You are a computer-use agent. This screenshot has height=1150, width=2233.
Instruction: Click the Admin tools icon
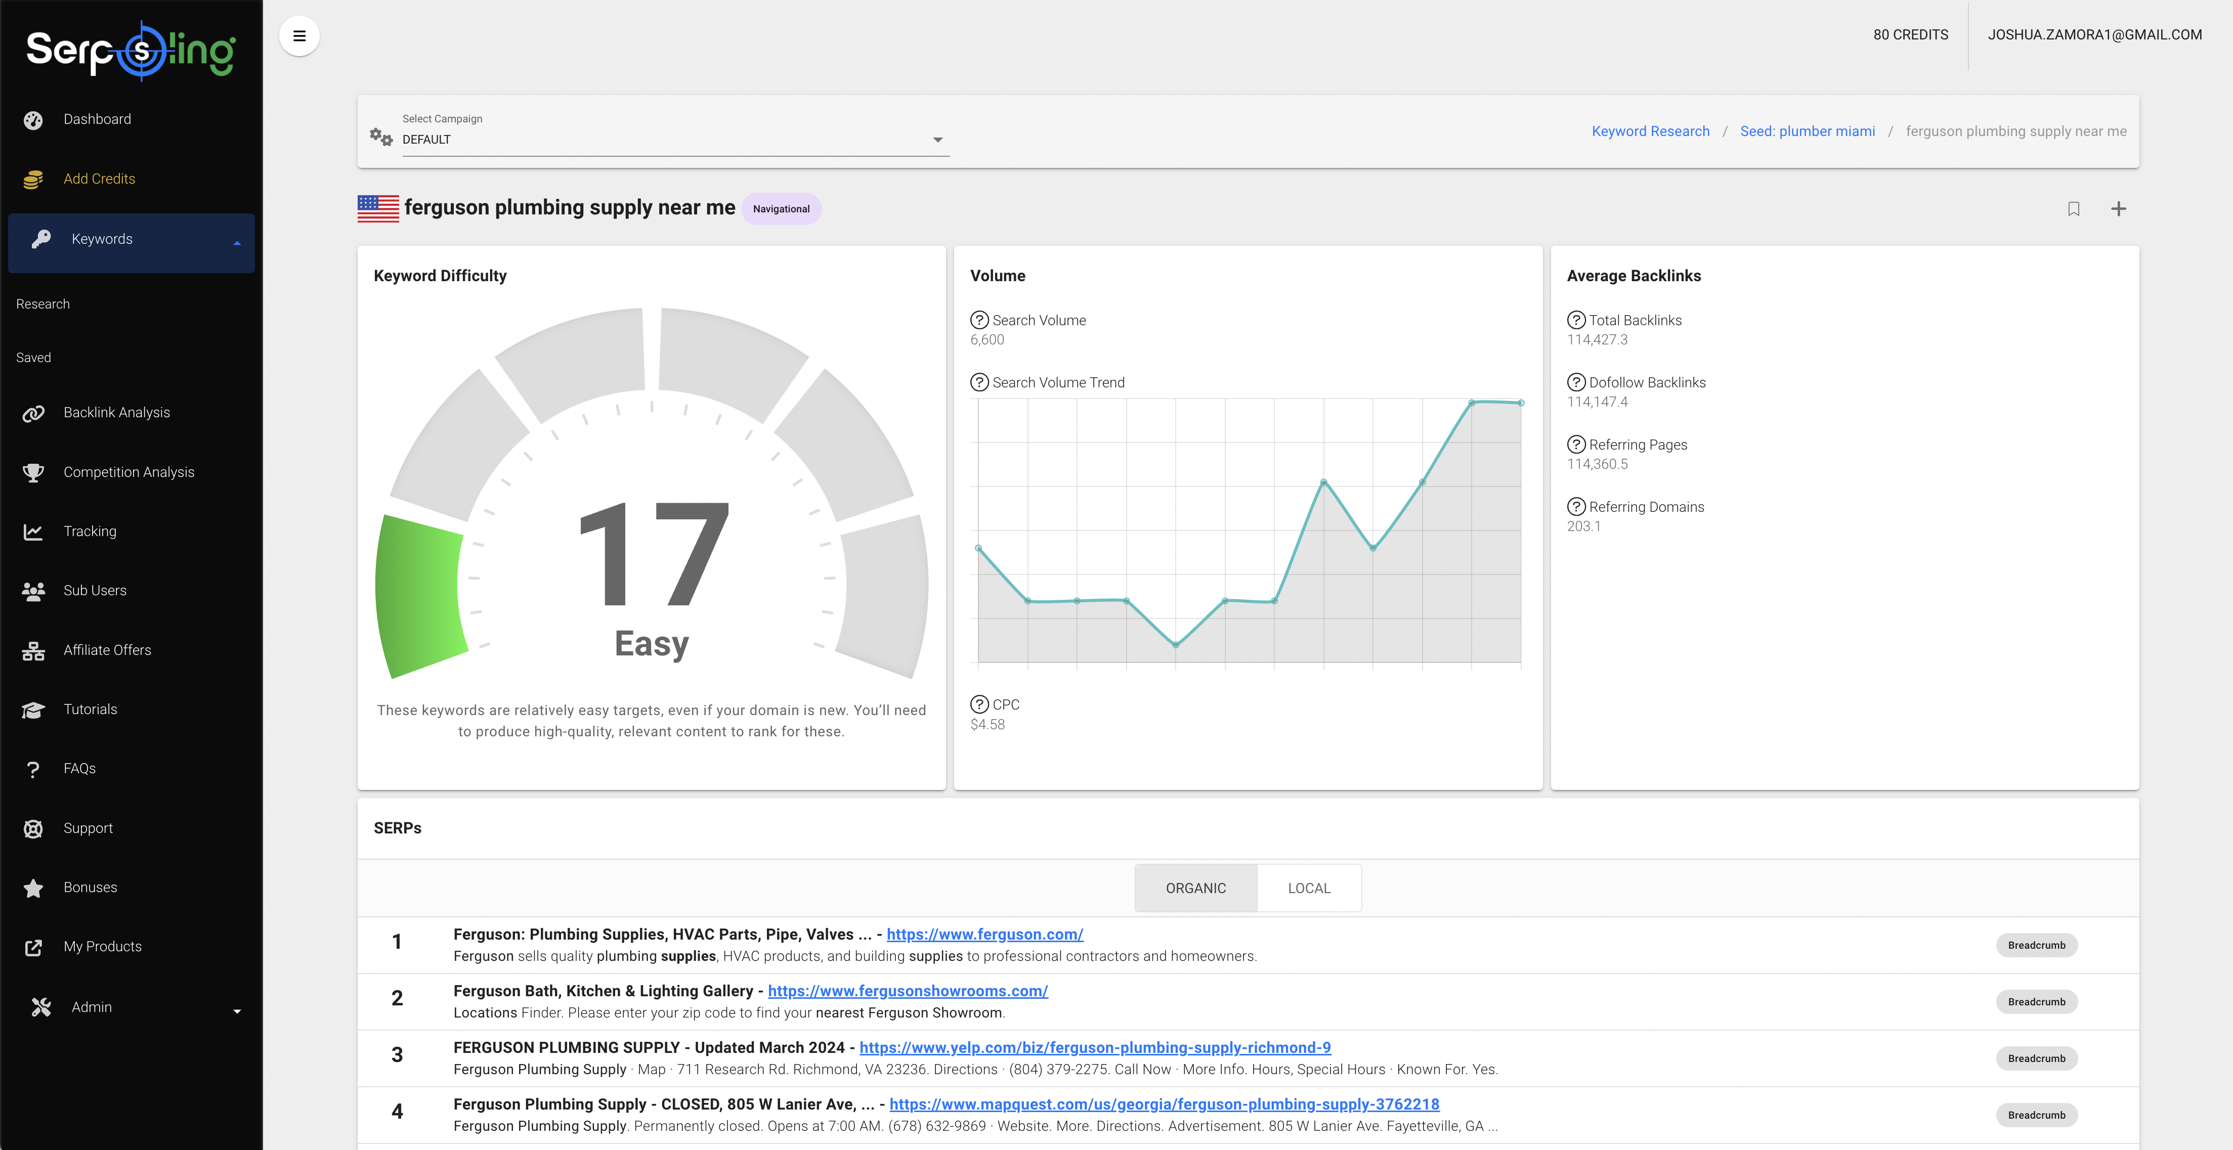pyautogui.click(x=41, y=1007)
